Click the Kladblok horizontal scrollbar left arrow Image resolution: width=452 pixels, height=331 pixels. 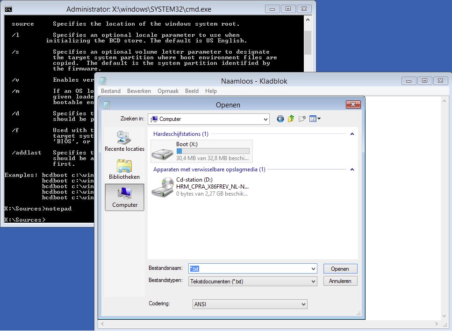[102, 324]
